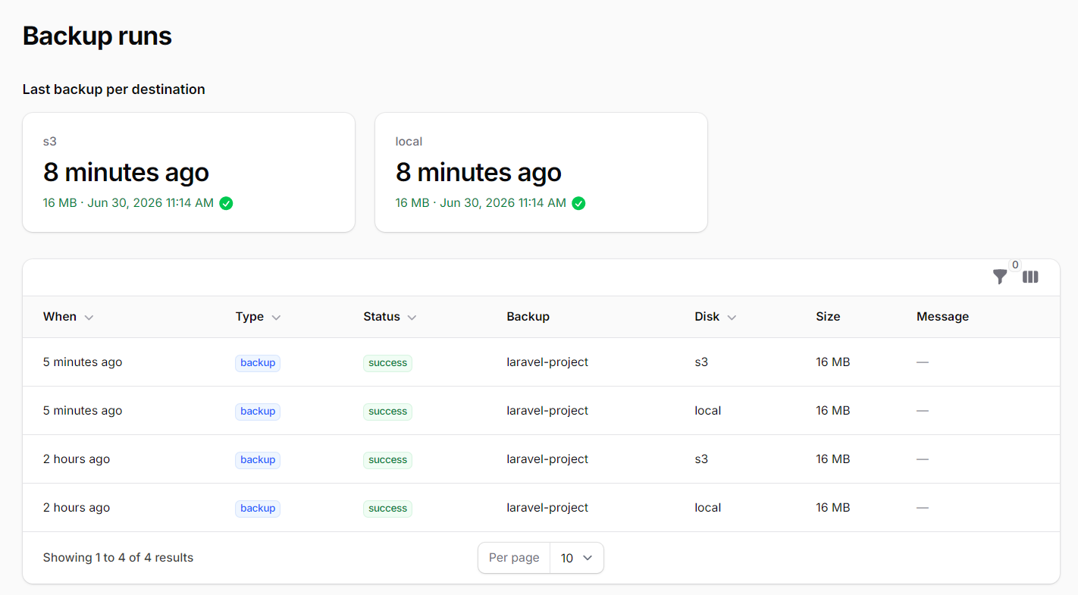This screenshot has height=595, width=1078.
Task: Click the Backup runs page heading
Action: pos(97,36)
